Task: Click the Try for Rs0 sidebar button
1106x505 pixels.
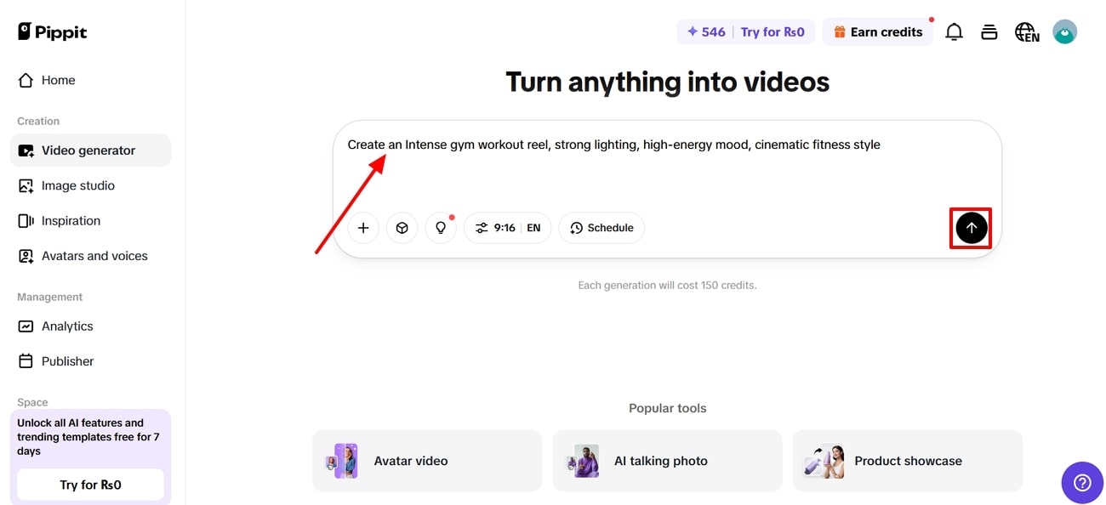Action: (x=90, y=485)
